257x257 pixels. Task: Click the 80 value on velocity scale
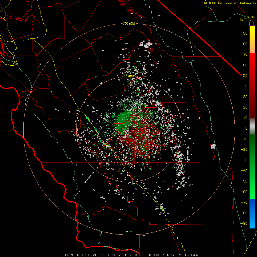click(x=245, y=44)
